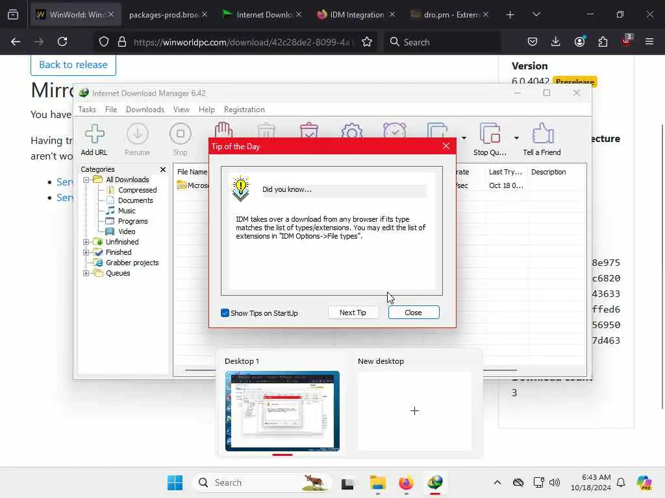Click the File Name column header
The image size is (665, 498).
point(192,172)
